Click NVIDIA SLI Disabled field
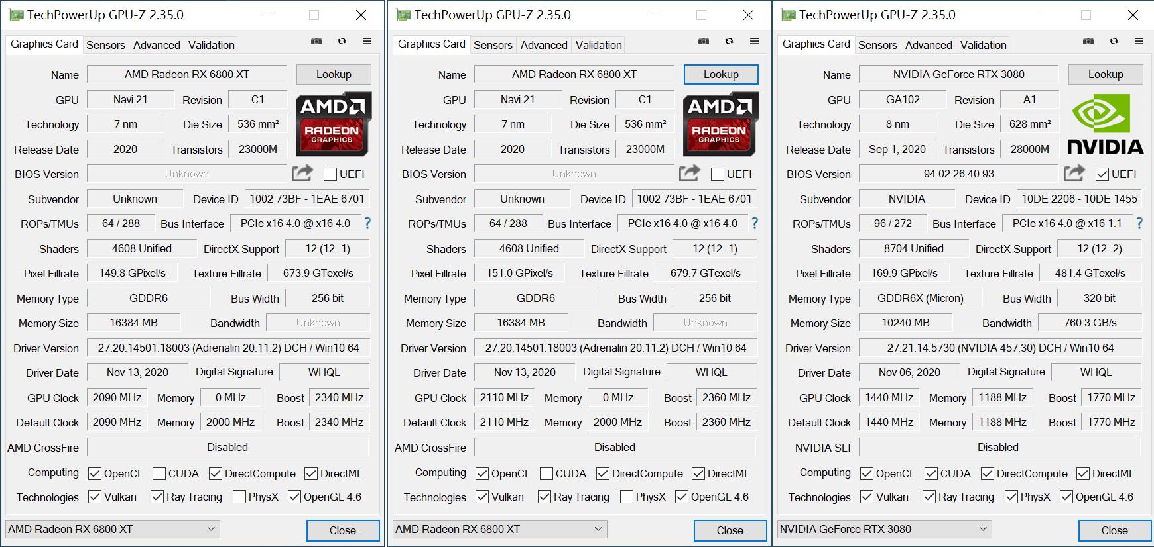 point(998,447)
